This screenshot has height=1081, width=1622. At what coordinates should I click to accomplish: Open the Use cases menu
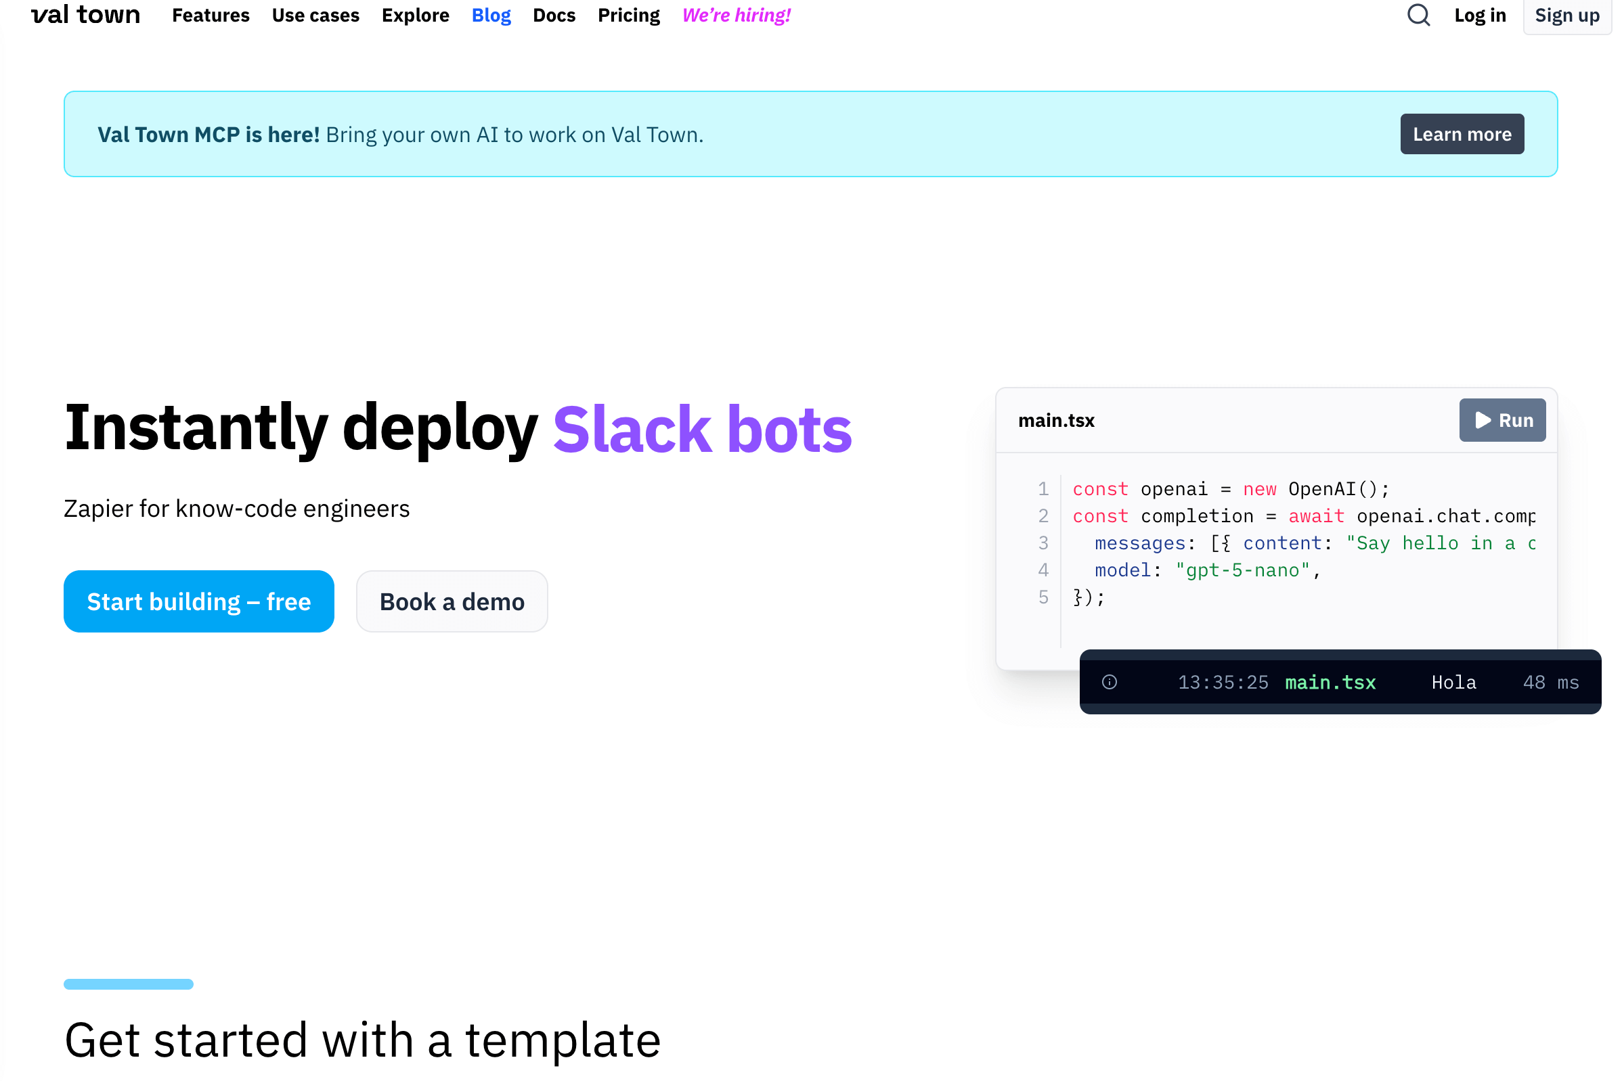[x=315, y=15]
